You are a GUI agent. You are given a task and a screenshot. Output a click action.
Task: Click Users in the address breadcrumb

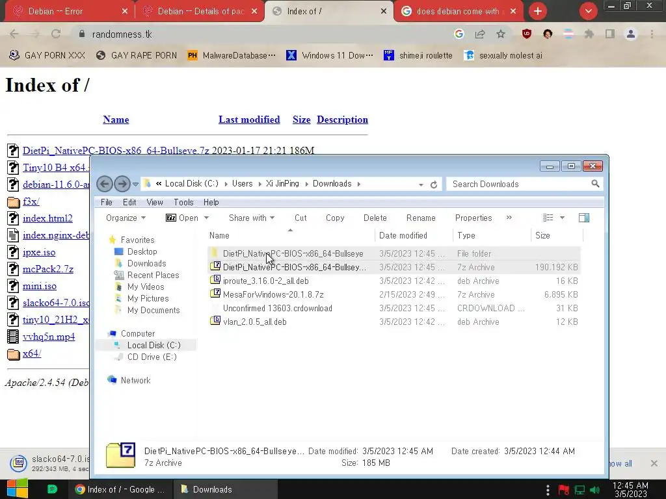point(242,184)
